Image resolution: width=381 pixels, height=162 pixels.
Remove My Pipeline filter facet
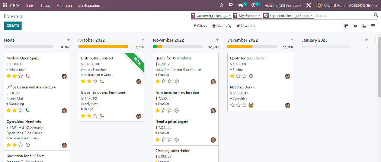[259, 16]
